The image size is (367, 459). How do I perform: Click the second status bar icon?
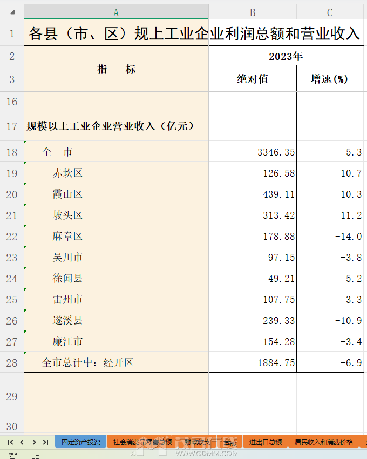point(35,455)
